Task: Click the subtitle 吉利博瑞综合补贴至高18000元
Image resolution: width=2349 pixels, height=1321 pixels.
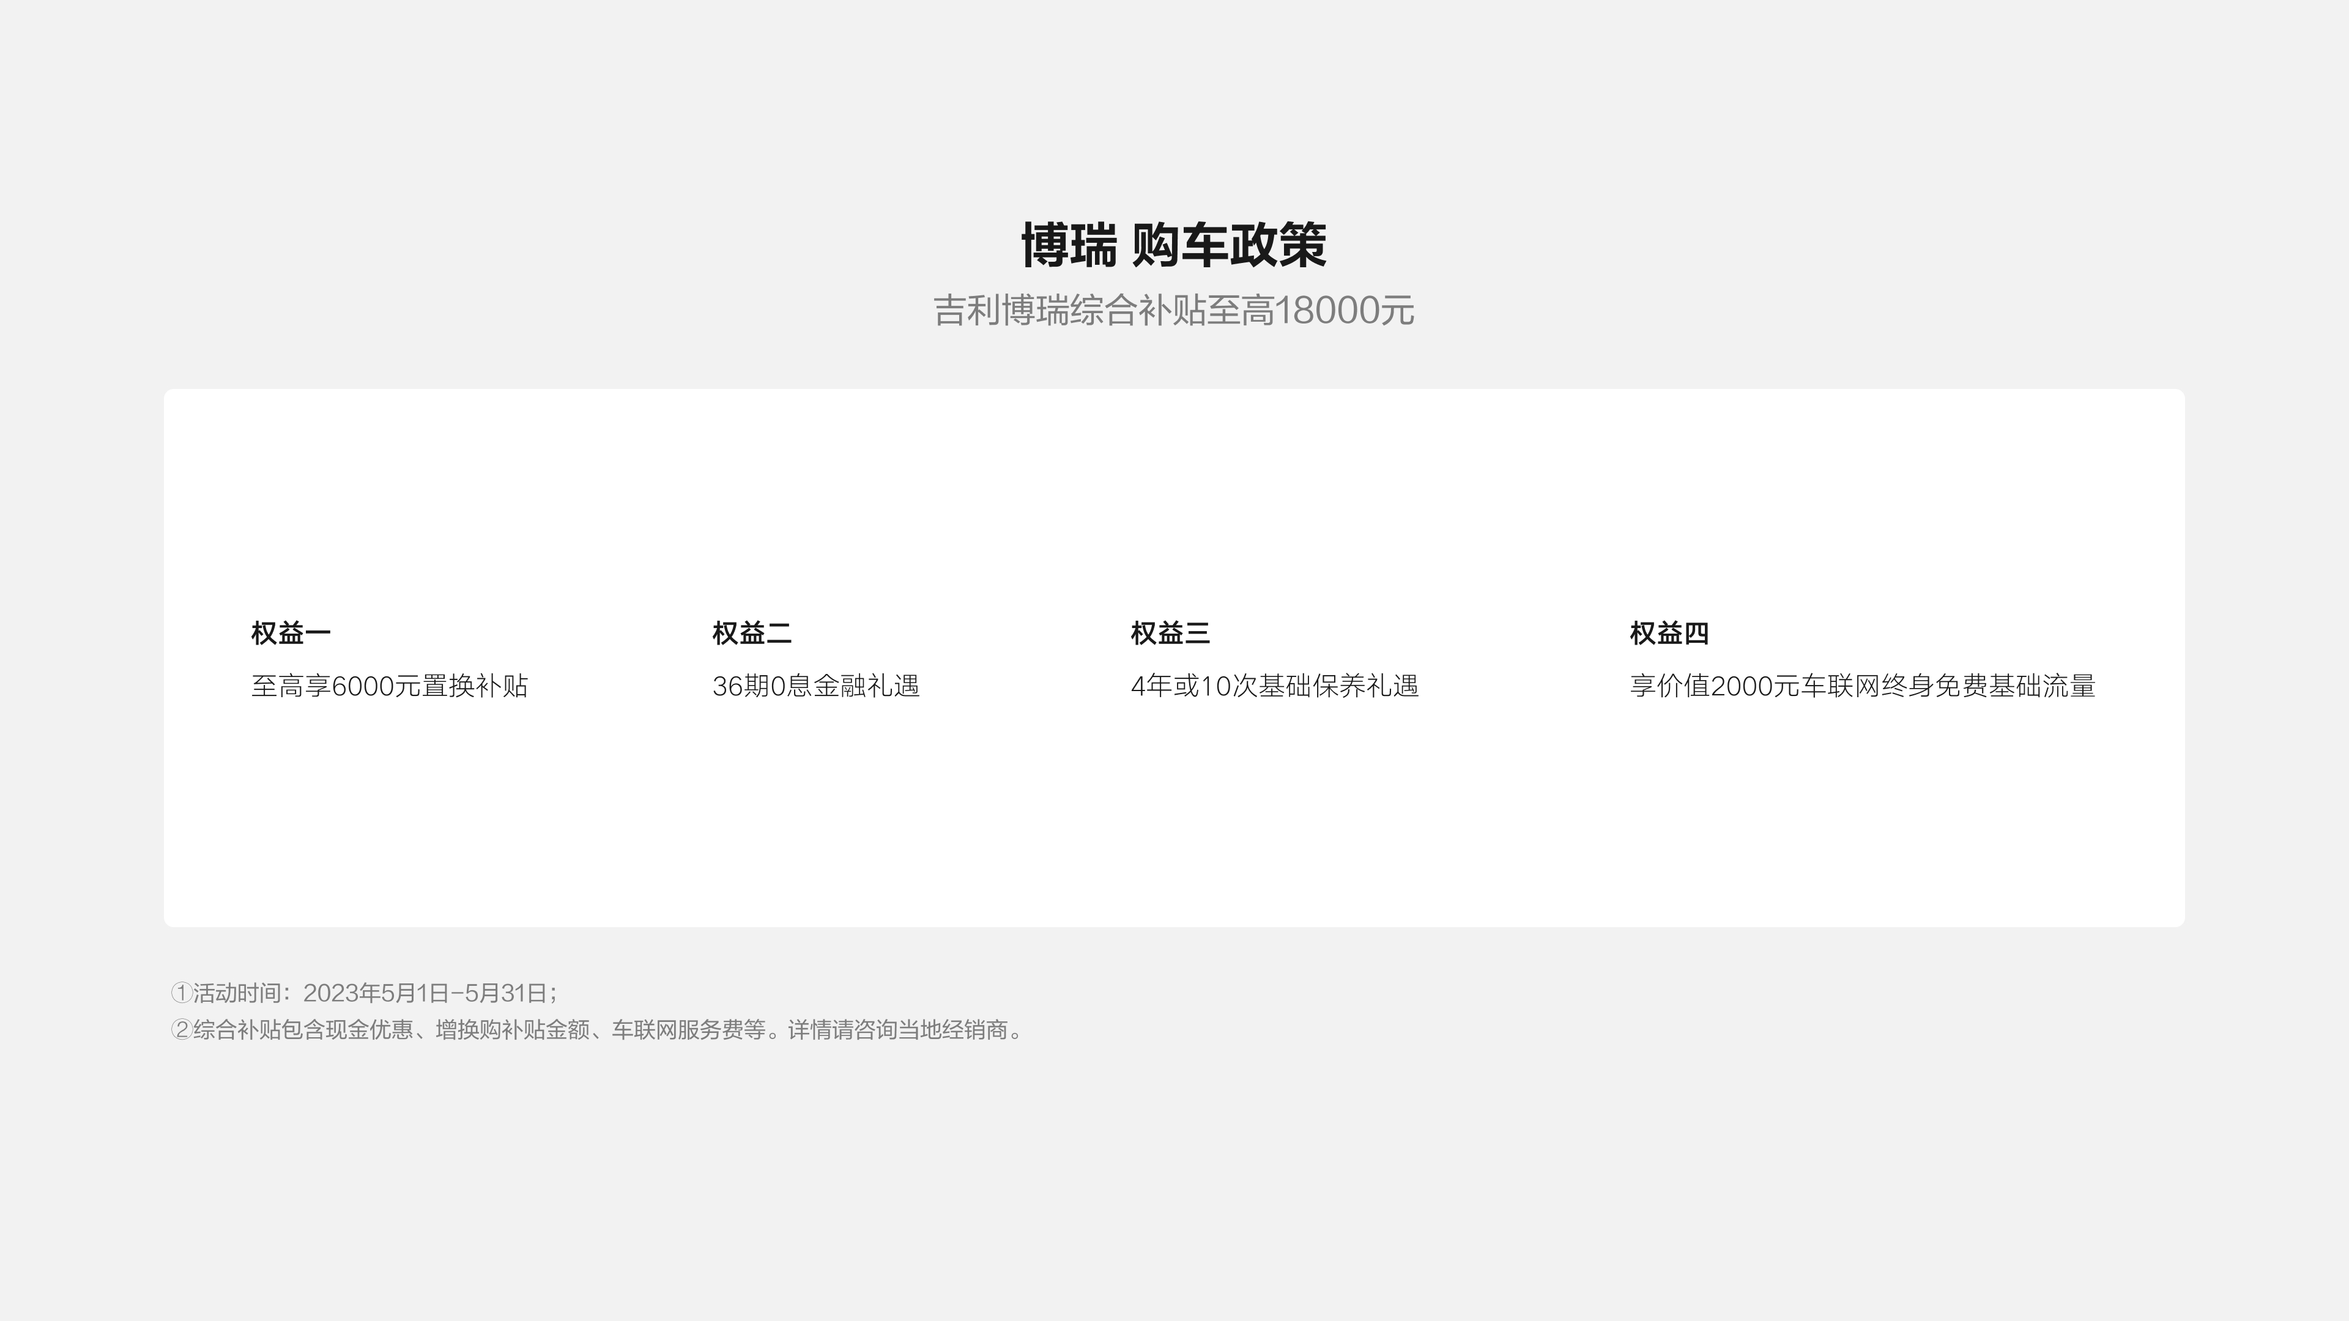Action: 1174,310
